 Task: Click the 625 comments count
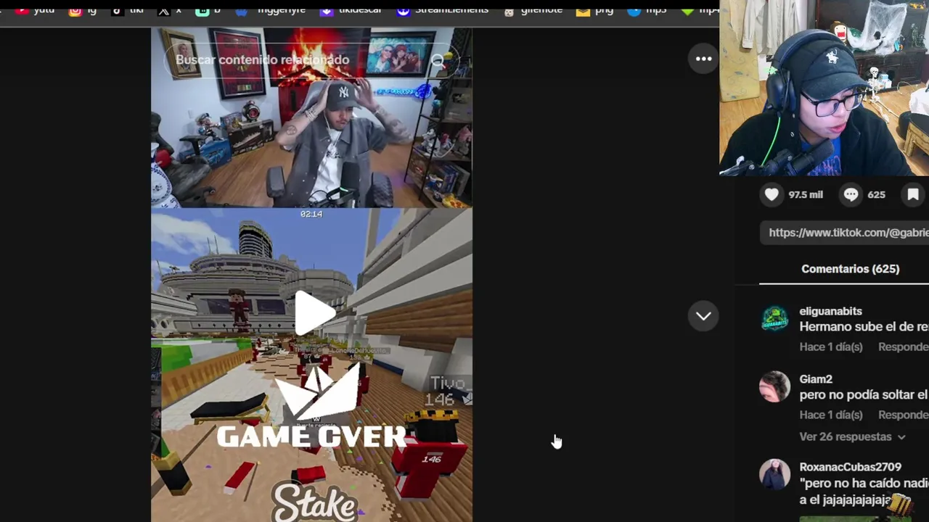[x=876, y=195]
